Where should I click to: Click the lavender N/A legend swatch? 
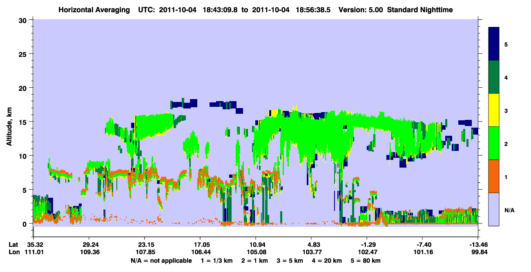[494, 209]
